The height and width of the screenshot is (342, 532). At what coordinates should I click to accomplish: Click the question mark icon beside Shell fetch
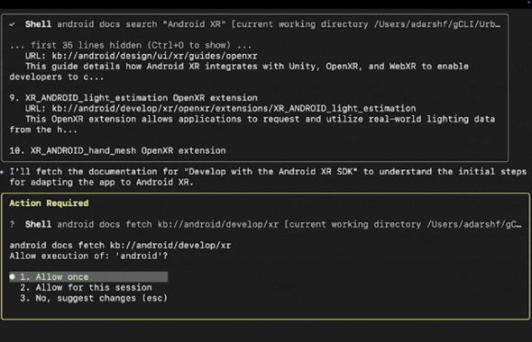(13, 224)
